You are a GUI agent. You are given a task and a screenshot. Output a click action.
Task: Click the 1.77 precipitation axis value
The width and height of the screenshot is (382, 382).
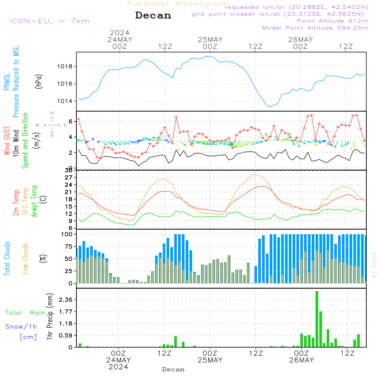pos(66,312)
